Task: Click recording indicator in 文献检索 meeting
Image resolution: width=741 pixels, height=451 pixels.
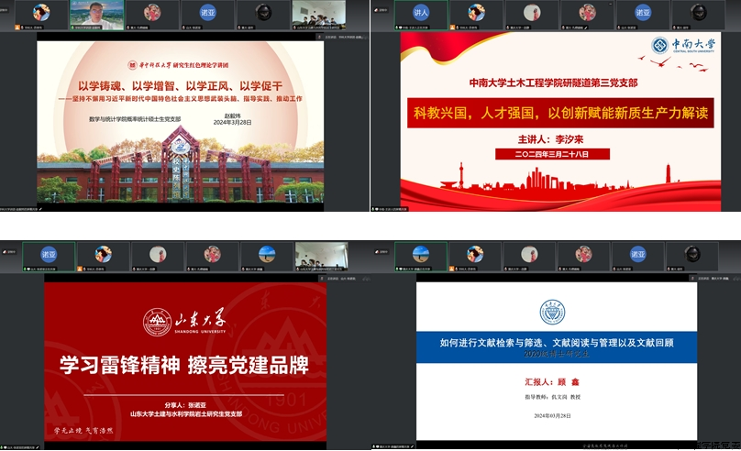Action: pos(382,252)
